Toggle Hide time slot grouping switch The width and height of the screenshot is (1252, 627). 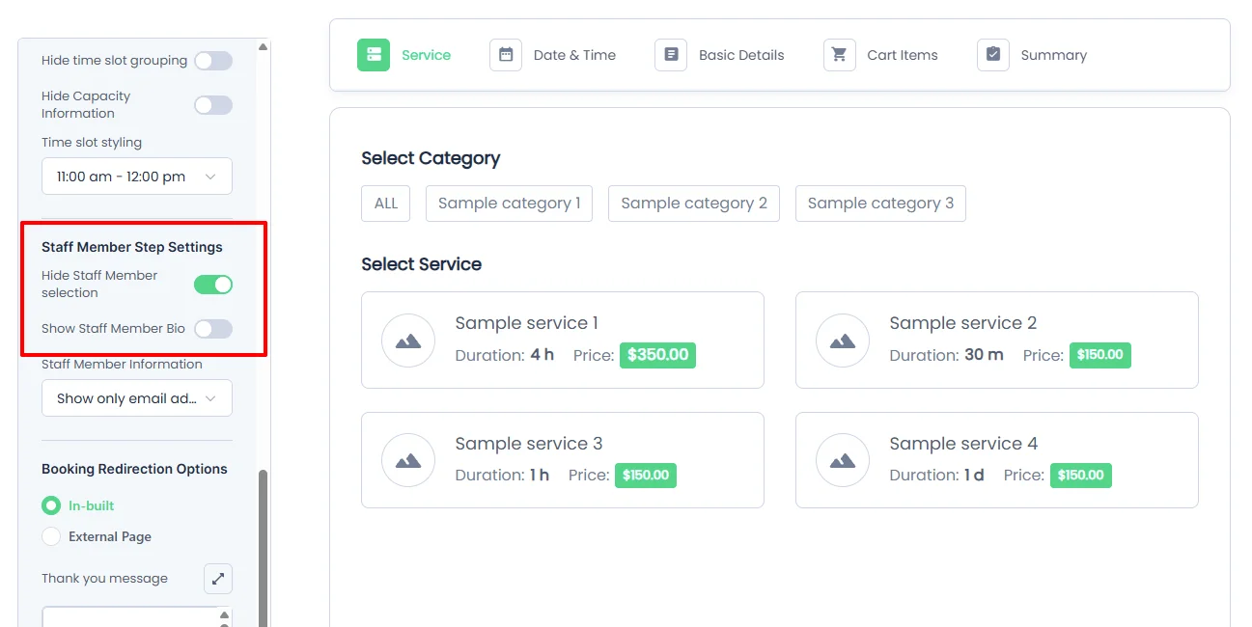coord(213,61)
